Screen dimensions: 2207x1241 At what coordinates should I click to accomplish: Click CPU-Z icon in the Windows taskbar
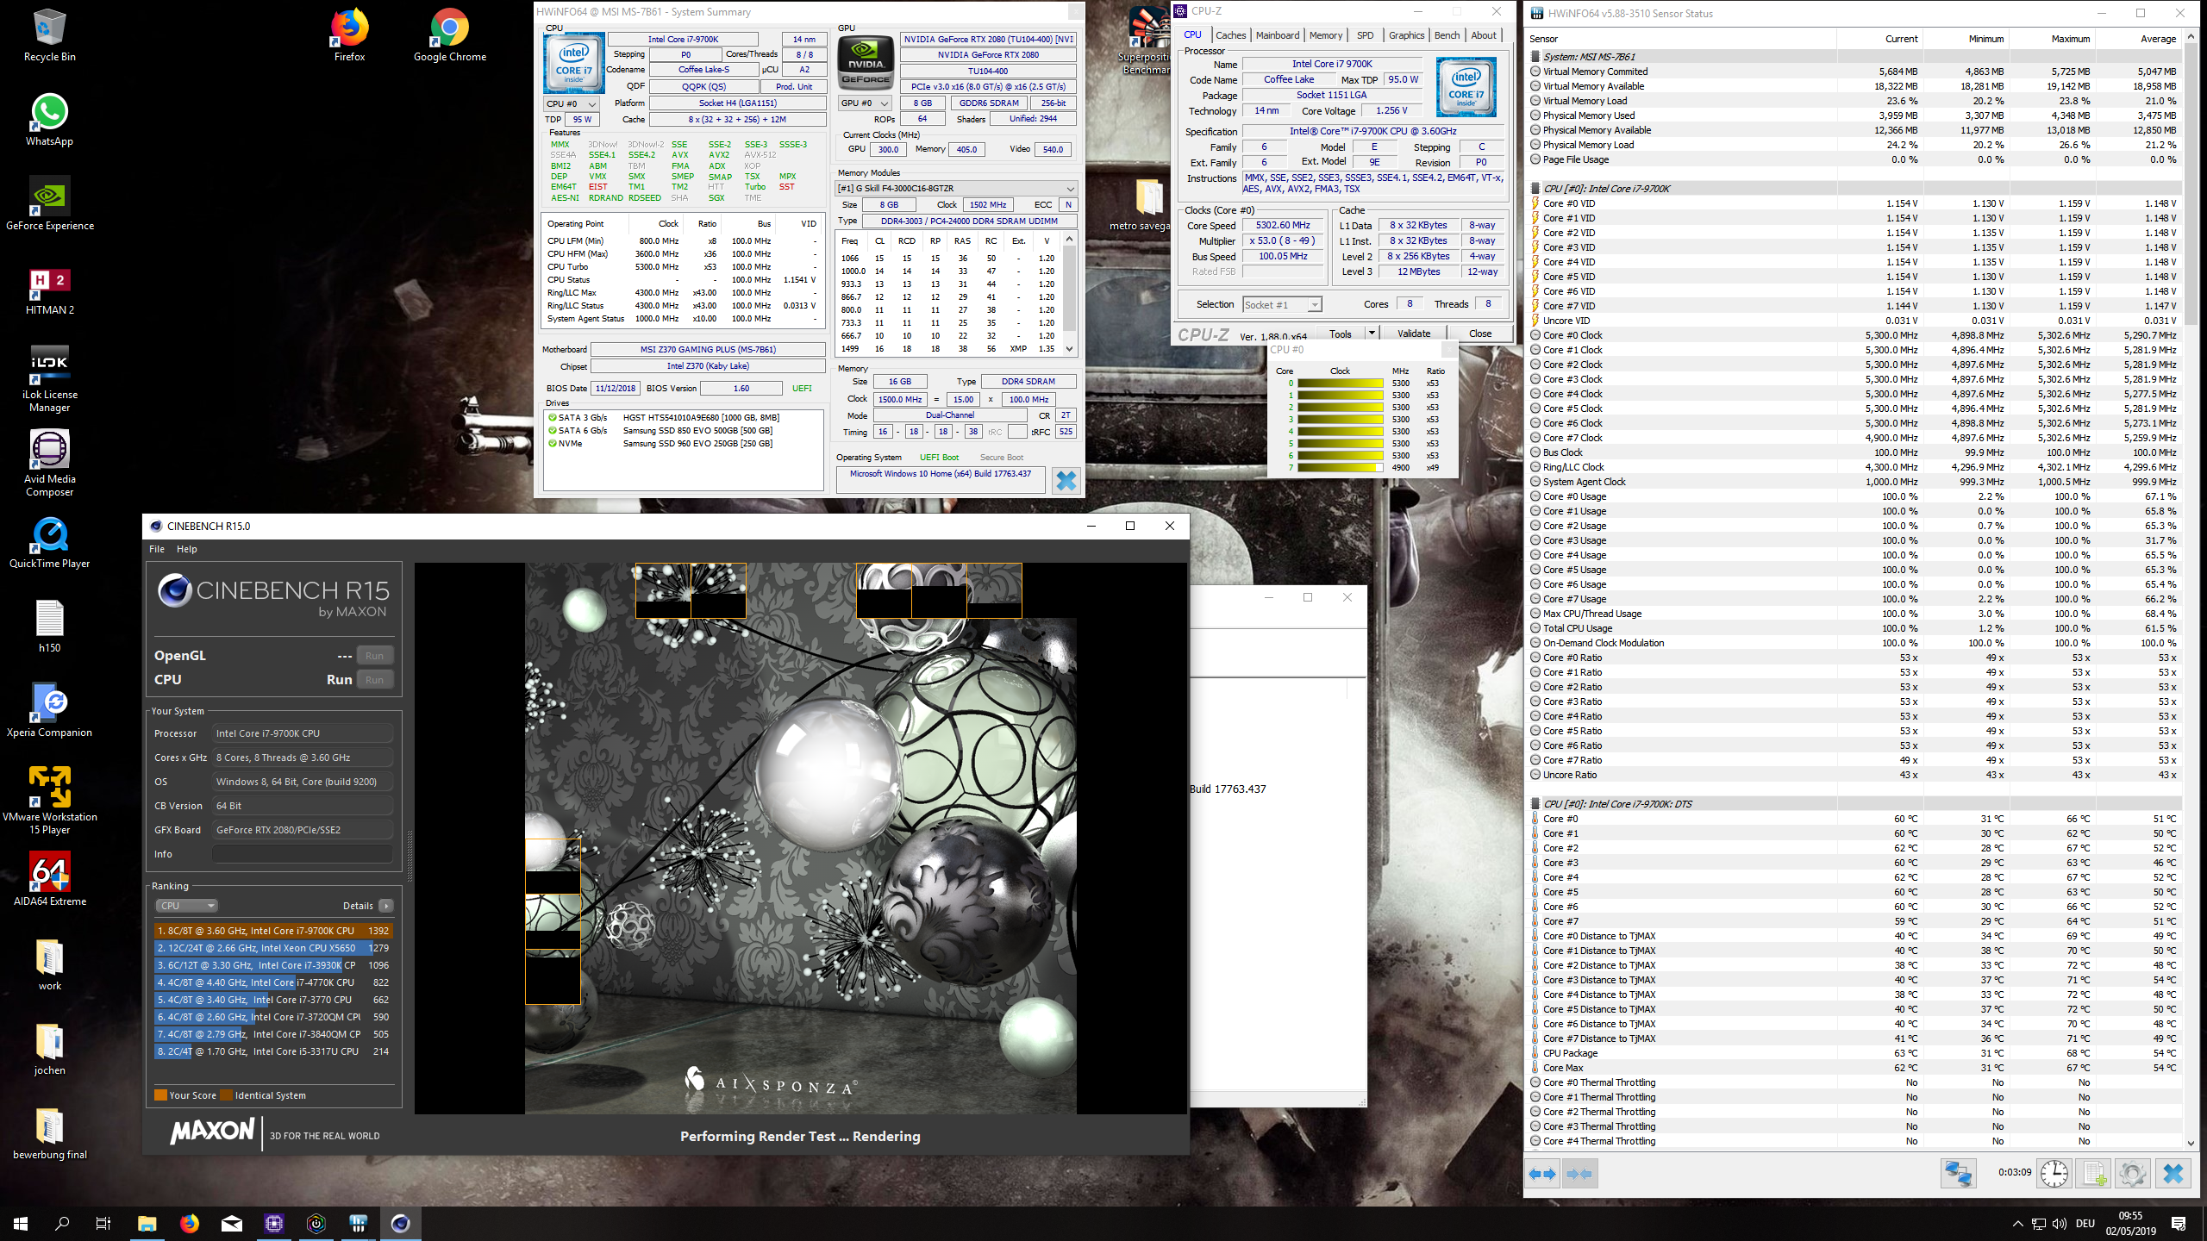[274, 1223]
